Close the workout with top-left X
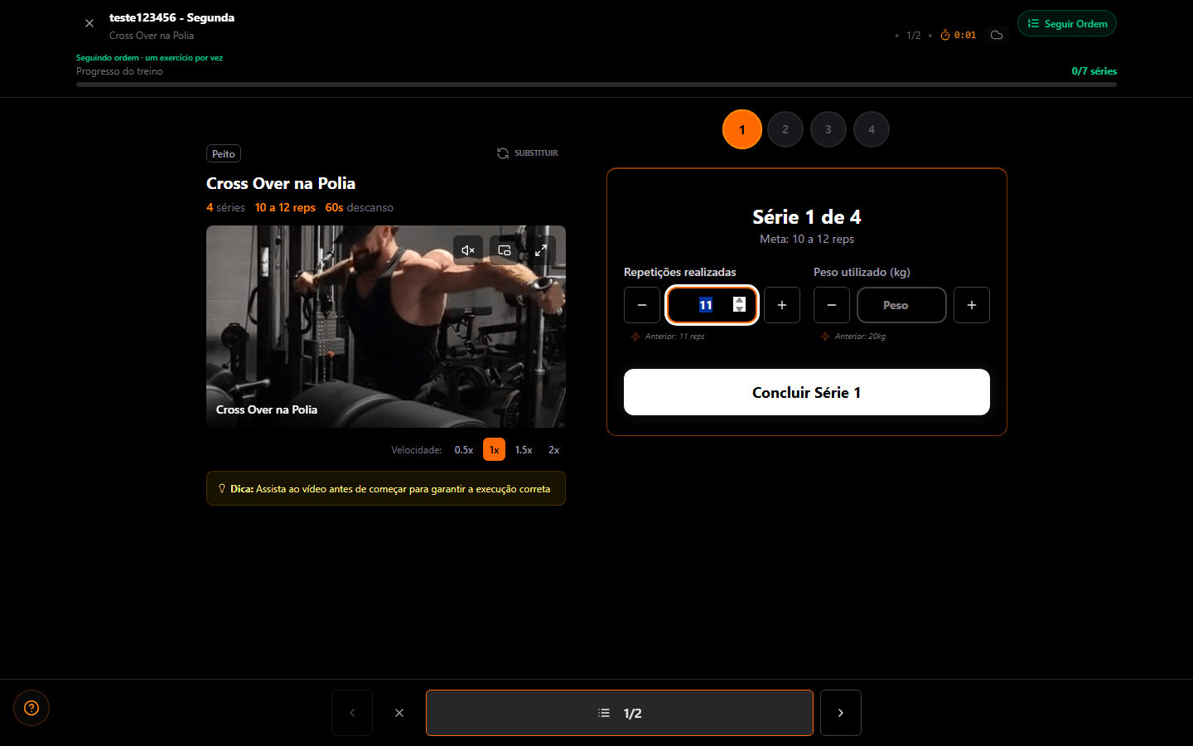This screenshot has width=1193, height=746. point(89,23)
